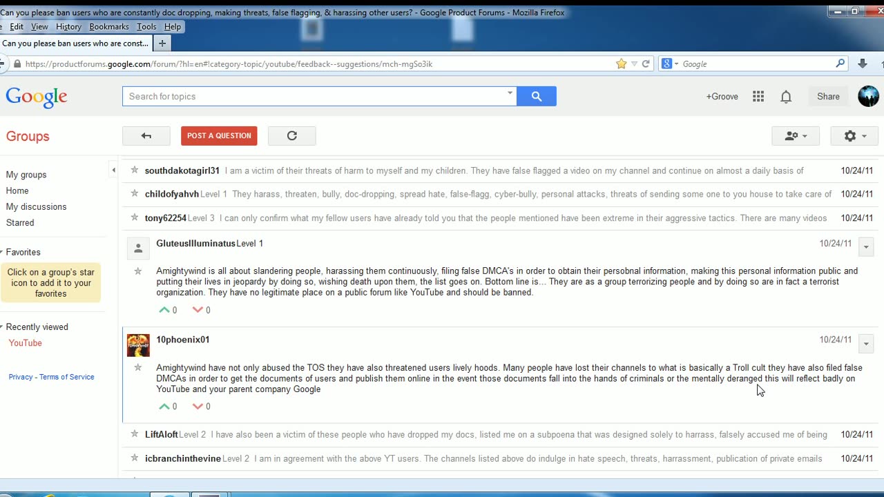Click the default avatar of GluteuslIluminatus
The height and width of the screenshot is (497, 884).
coord(138,248)
